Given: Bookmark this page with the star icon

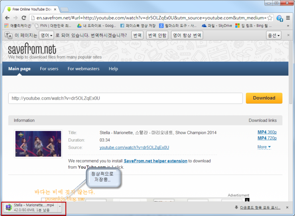Looking at the screenshot, I should point(269,18).
